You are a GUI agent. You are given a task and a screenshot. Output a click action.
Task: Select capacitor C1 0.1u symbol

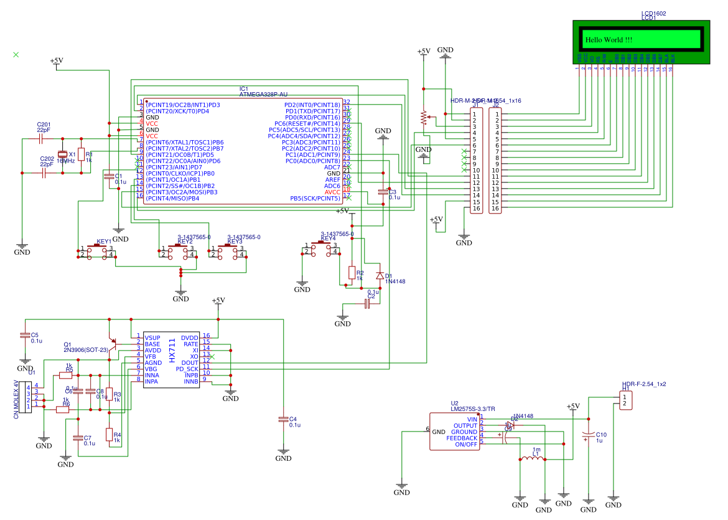click(x=109, y=176)
